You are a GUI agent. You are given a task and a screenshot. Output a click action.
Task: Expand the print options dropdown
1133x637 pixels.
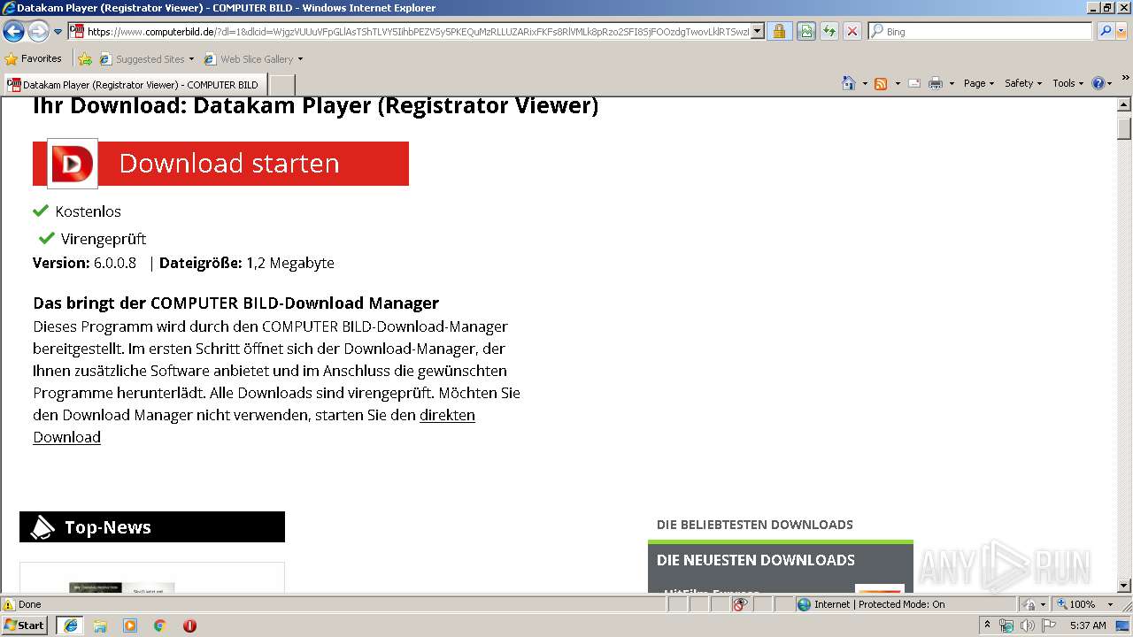pos(952,83)
